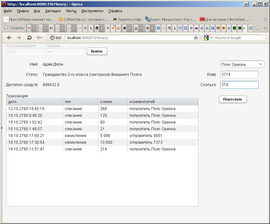The height and width of the screenshot is (224, 270).
Task: Open the Файл menu
Action: coord(8,11)
